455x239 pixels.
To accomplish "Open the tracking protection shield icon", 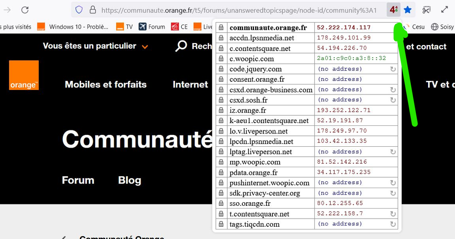I will 79,10.
